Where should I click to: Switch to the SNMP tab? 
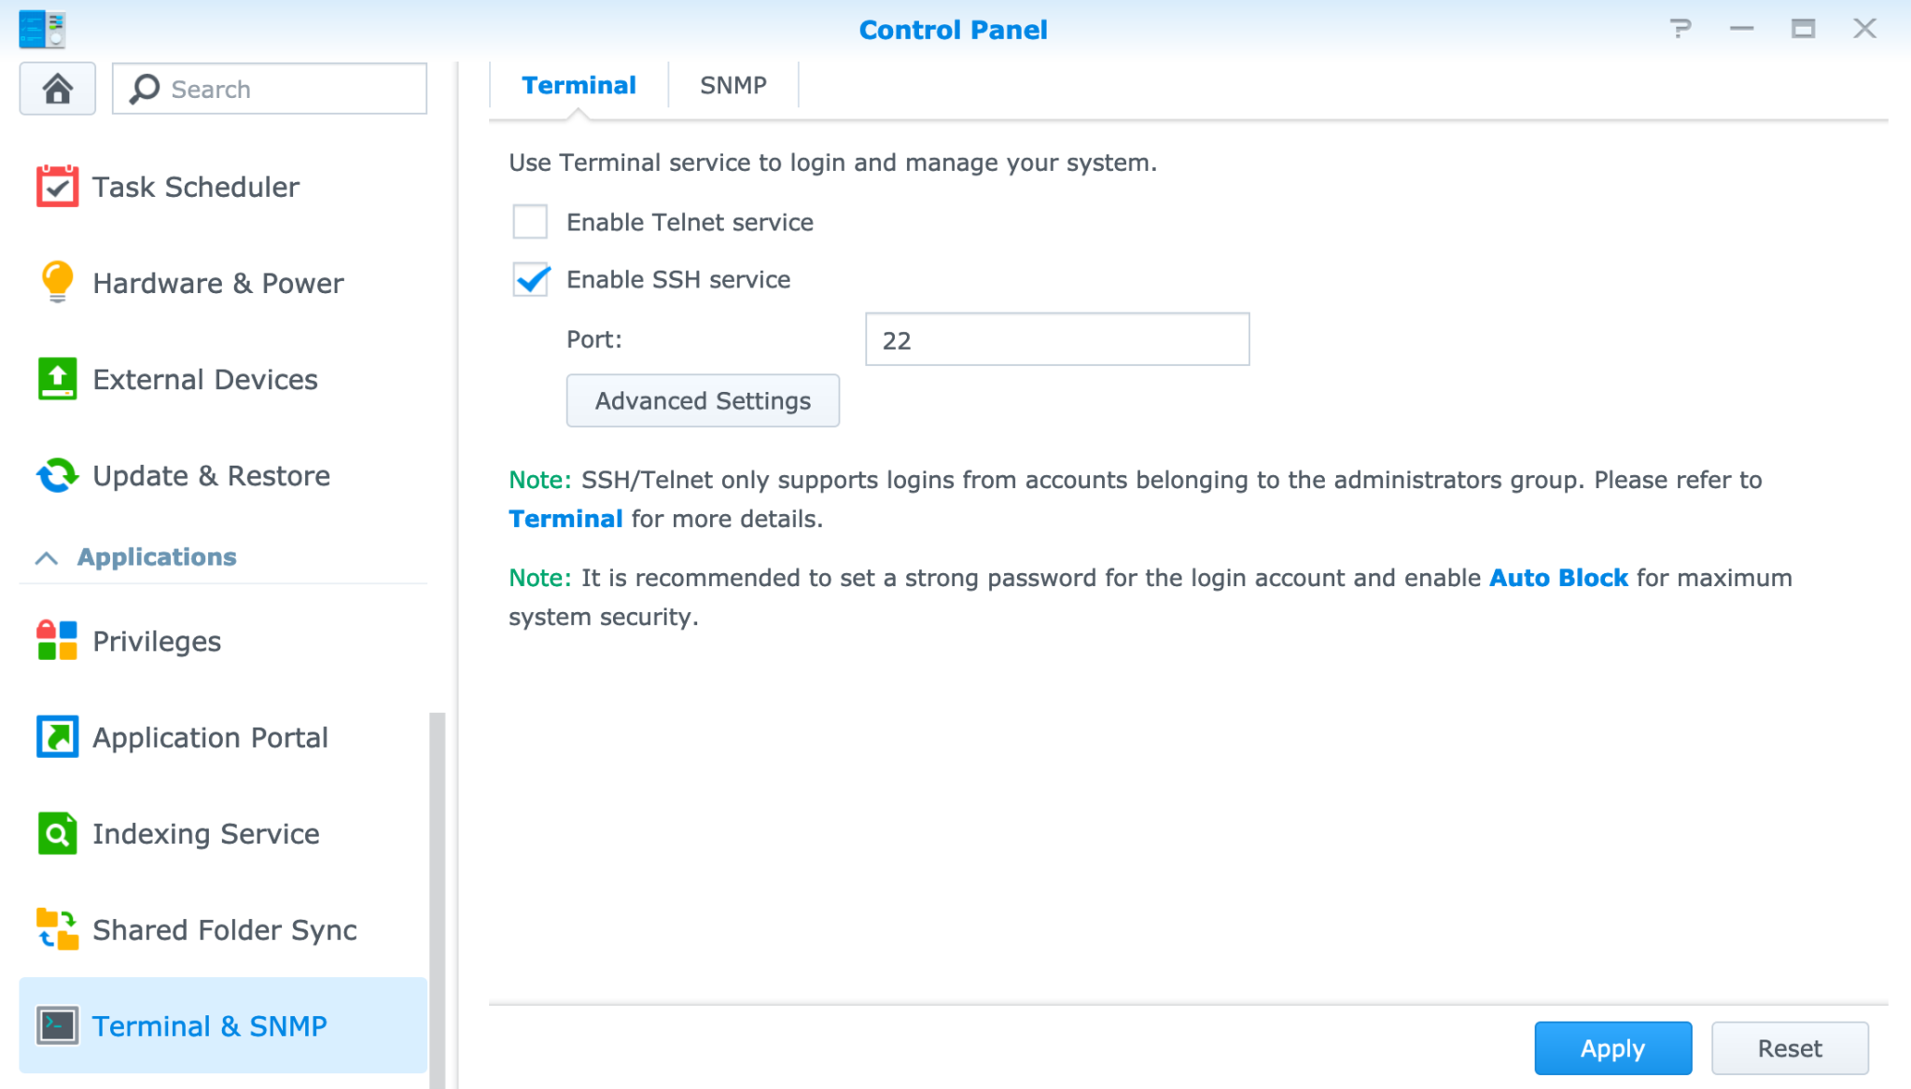[732, 85]
